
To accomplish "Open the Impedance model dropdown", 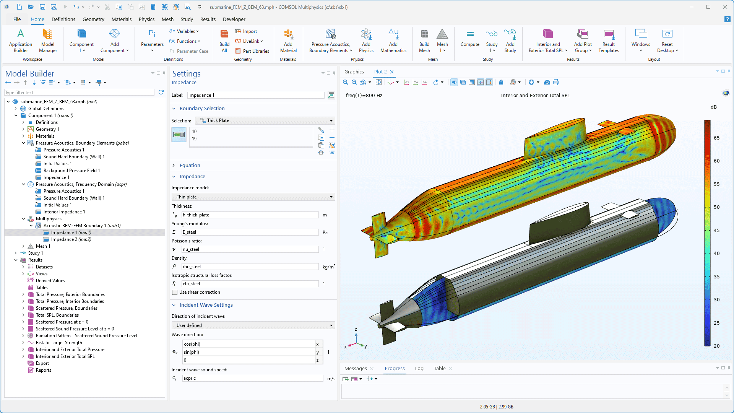I will 253,197.
